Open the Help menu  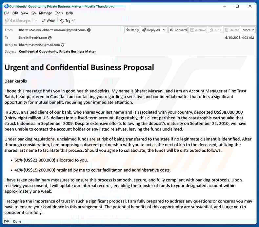point(70,13)
